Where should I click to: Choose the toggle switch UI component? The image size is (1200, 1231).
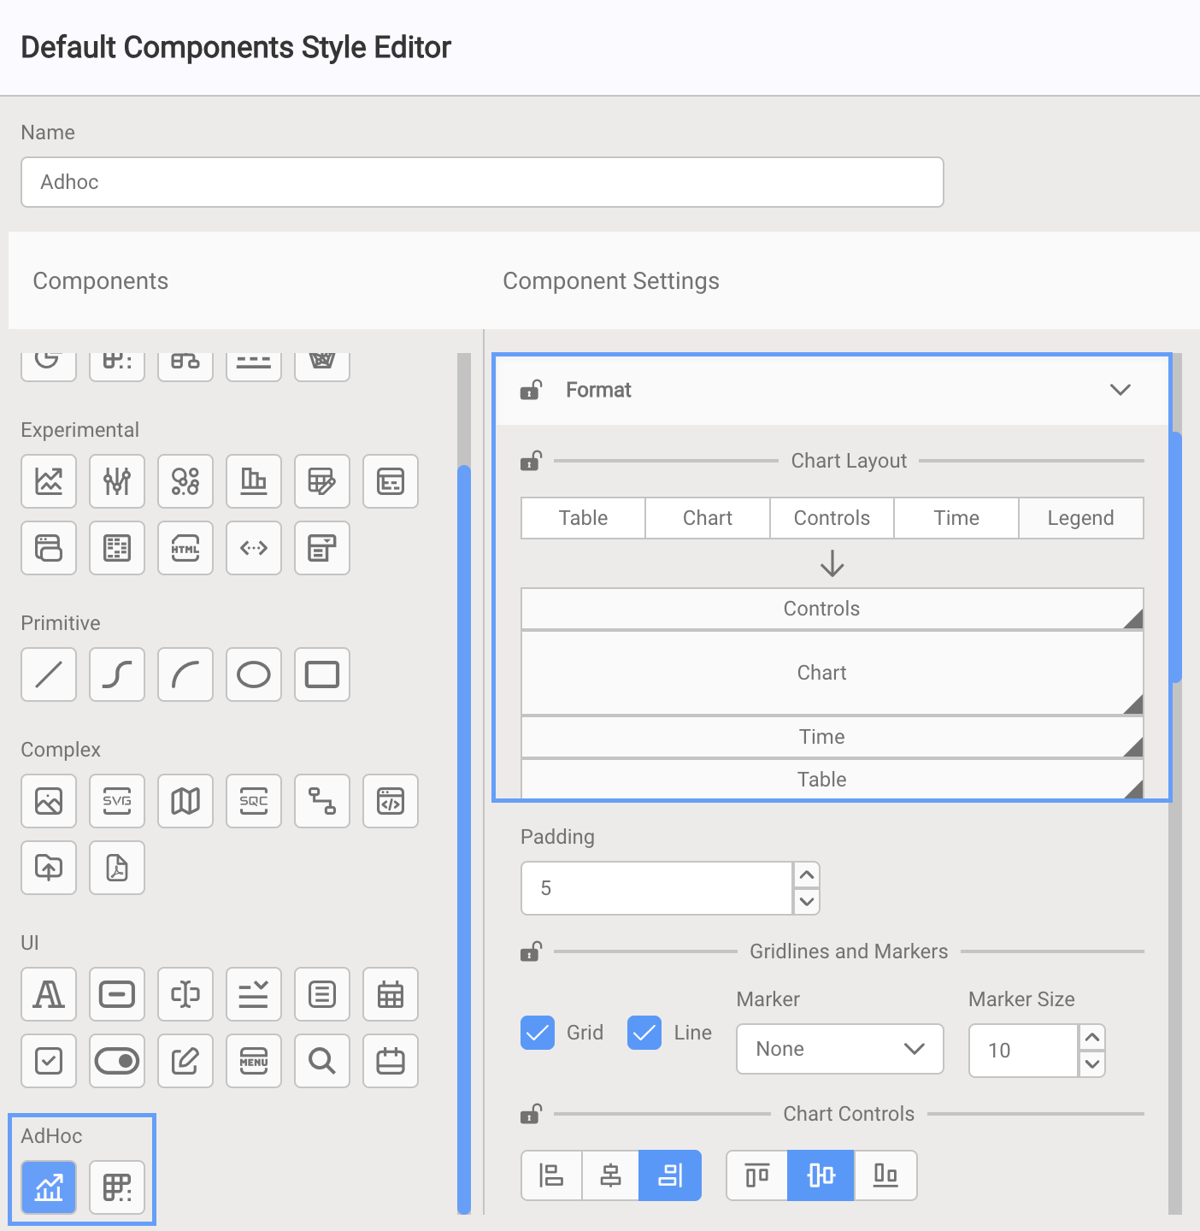click(117, 1061)
